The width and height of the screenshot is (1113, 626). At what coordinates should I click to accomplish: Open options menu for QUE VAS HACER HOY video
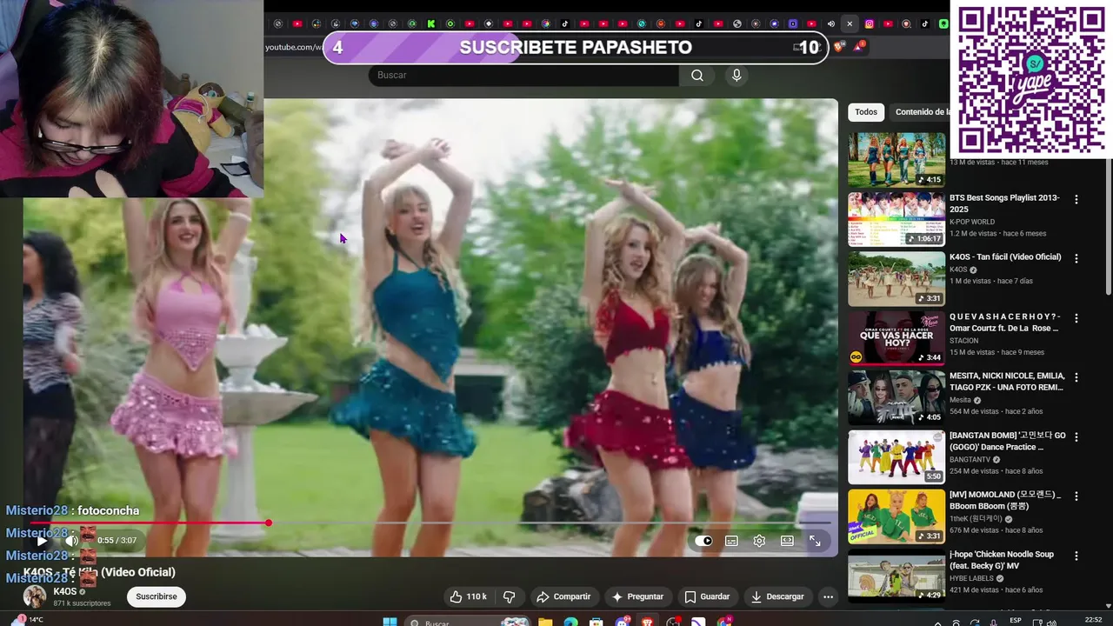tap(1076, 318)
